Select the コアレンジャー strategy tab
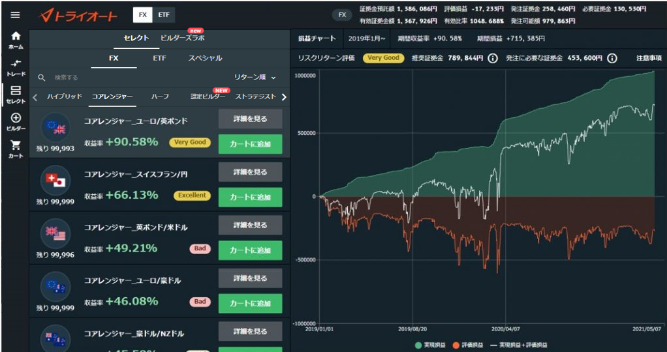Screen dimensions: 667x352 tap(112, 96)
